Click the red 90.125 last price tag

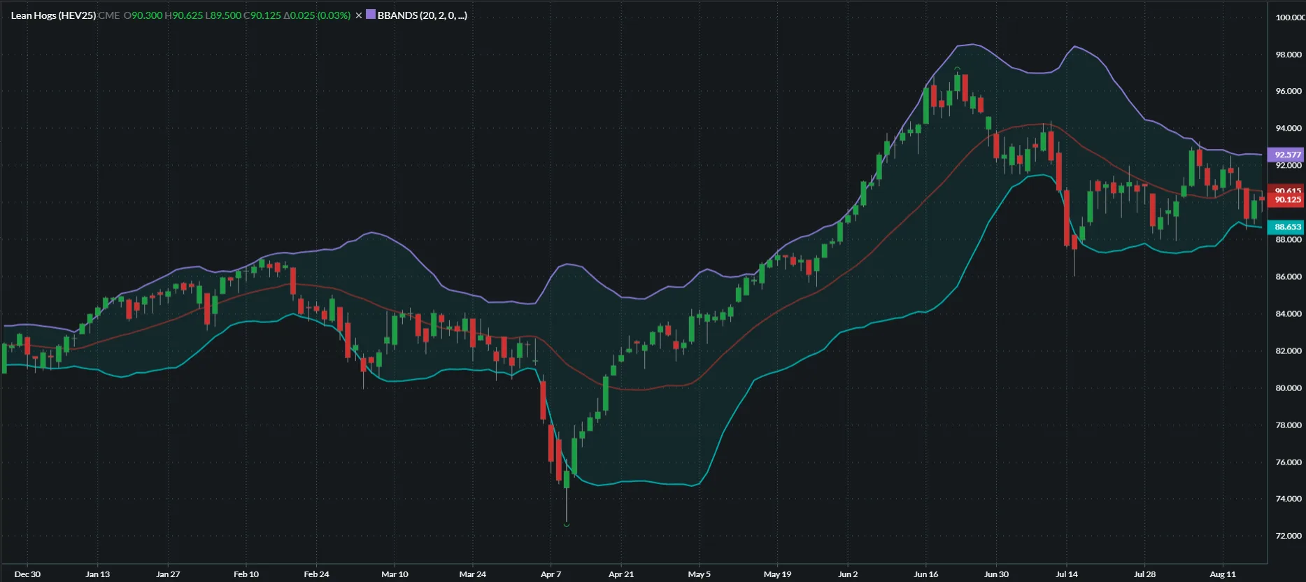[x=1286, y=200]
